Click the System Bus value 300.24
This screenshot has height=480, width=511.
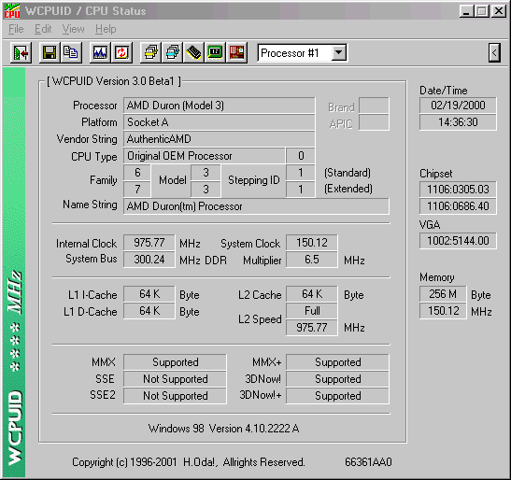(149, 260)
